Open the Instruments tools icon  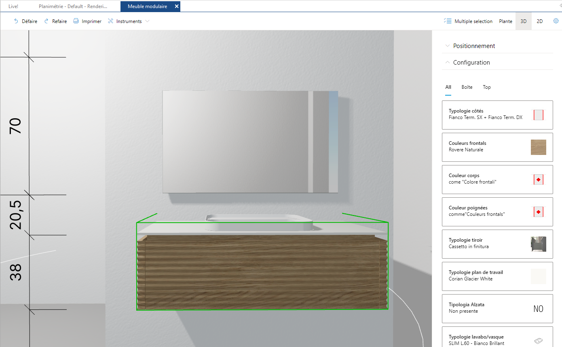(x=110, y=21)
